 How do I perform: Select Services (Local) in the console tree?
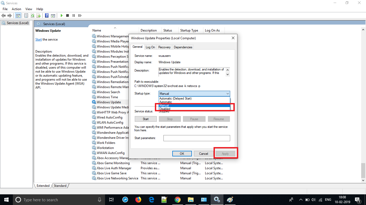[15, 23]
